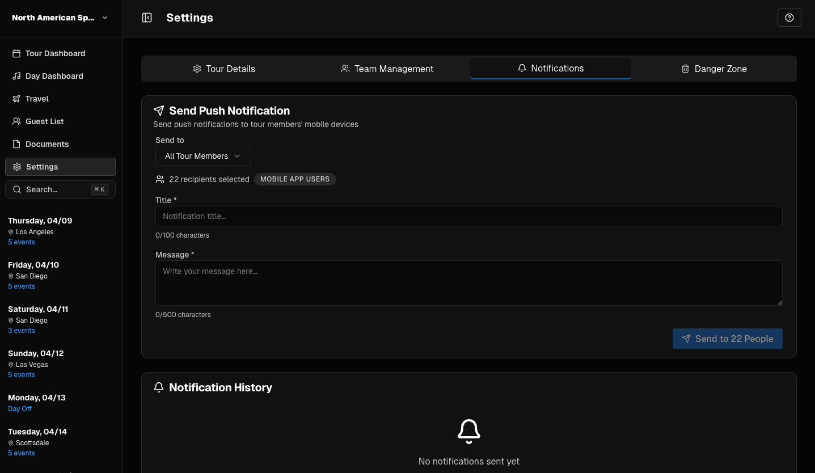Select the Tour Details tab
815x473 pixels.
pos(224,68)
